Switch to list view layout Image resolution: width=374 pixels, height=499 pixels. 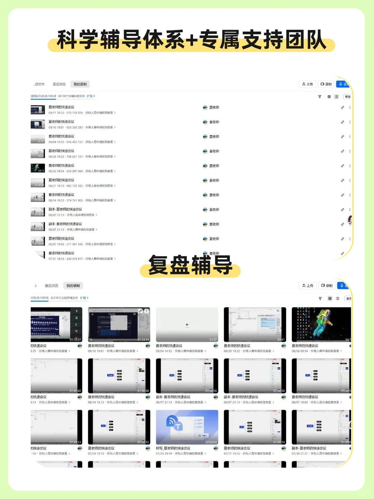coord(336,97)
